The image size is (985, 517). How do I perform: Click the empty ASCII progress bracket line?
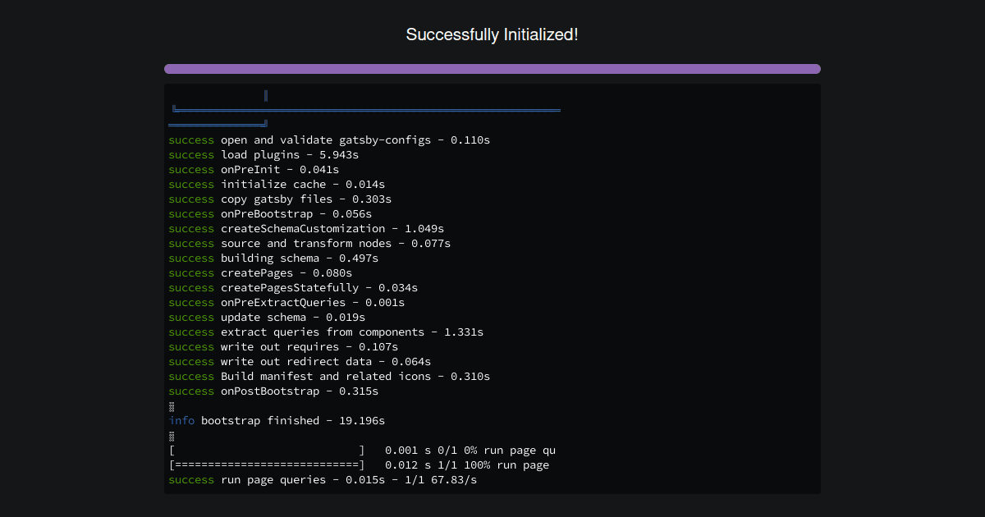coord(361,450)
